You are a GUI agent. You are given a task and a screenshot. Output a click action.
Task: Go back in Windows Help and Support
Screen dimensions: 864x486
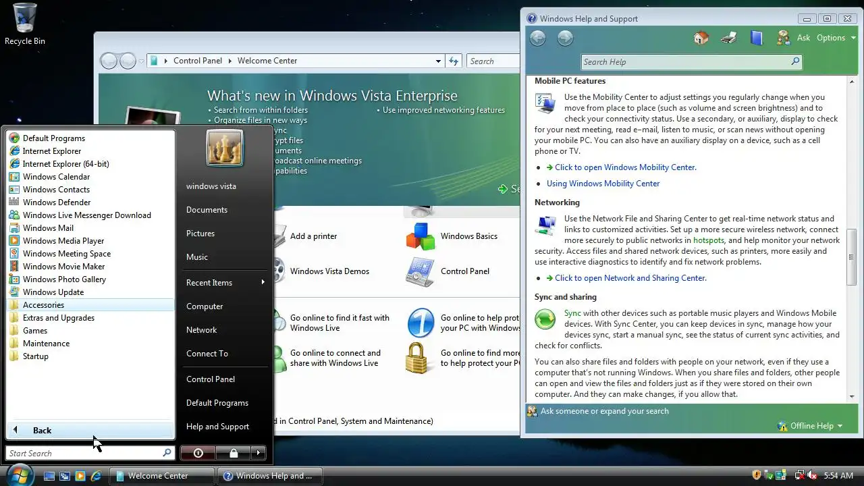538,38
